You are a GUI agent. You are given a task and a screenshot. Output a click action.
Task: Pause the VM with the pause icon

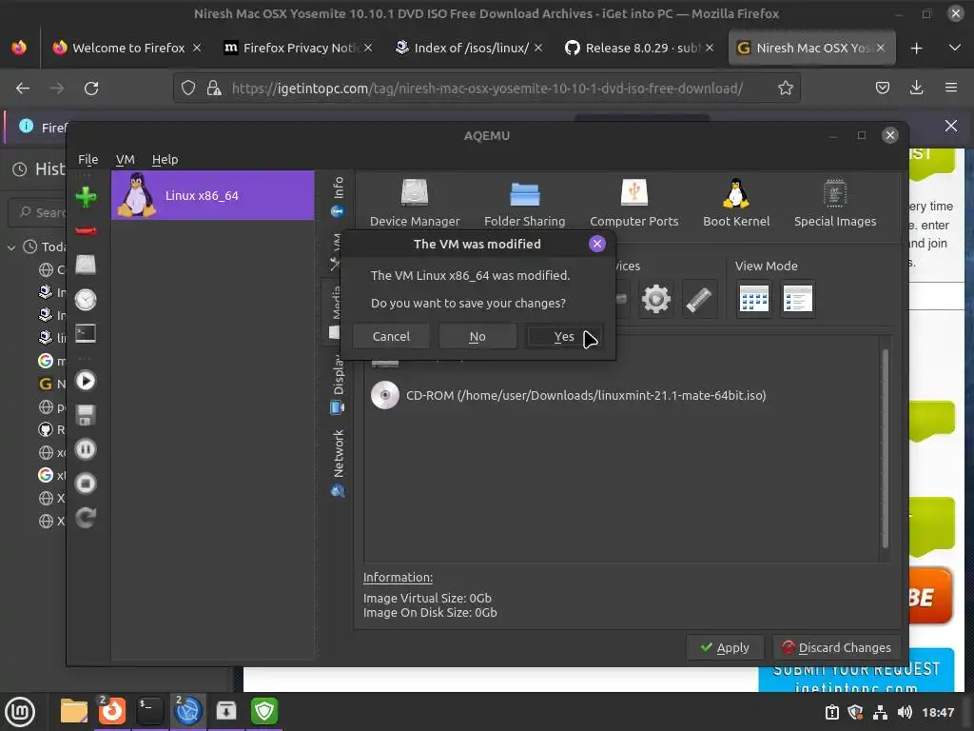(86, 449)
